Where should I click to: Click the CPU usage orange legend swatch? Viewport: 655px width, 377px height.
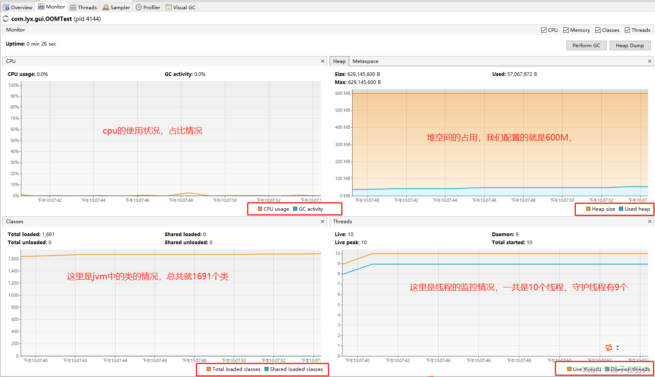(260, 209)
